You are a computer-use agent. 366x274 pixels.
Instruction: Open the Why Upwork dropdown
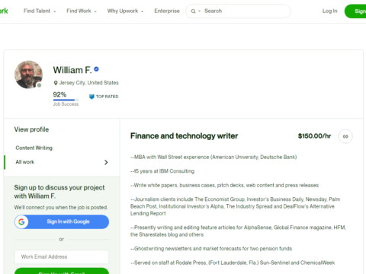[125, 11]
